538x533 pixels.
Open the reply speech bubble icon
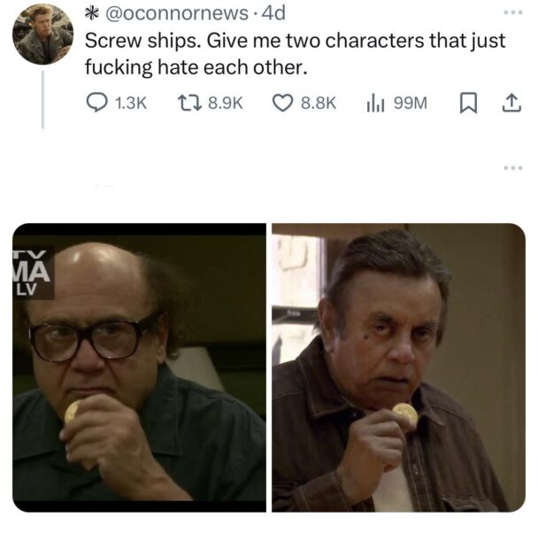[x=96, y=103]
